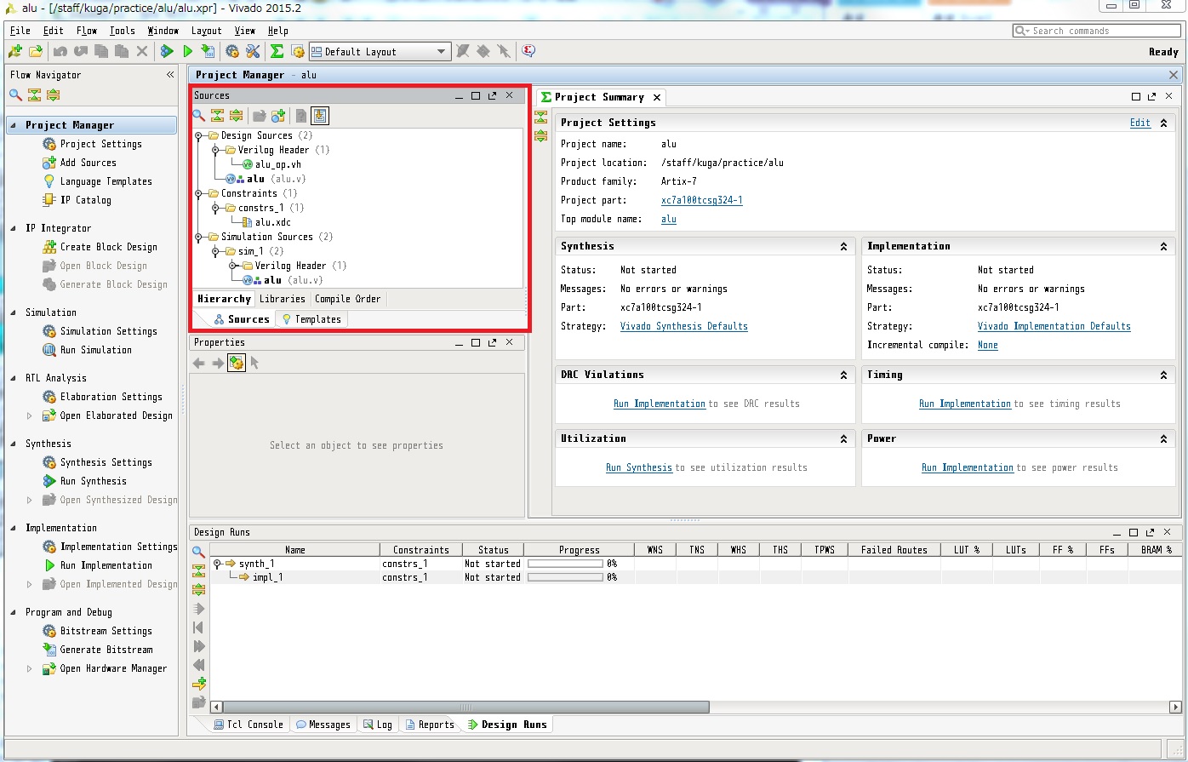Open the Vivado Implementation Defaults strategy link

pyautogui.click(x=1054, y=326)
